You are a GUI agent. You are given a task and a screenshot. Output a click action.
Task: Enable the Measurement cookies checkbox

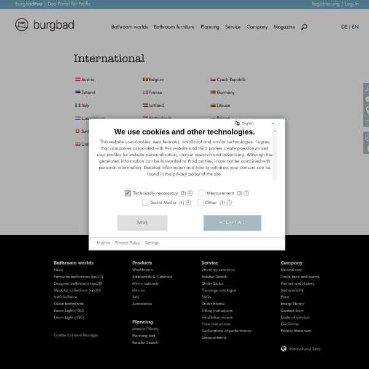click(202, 193)
